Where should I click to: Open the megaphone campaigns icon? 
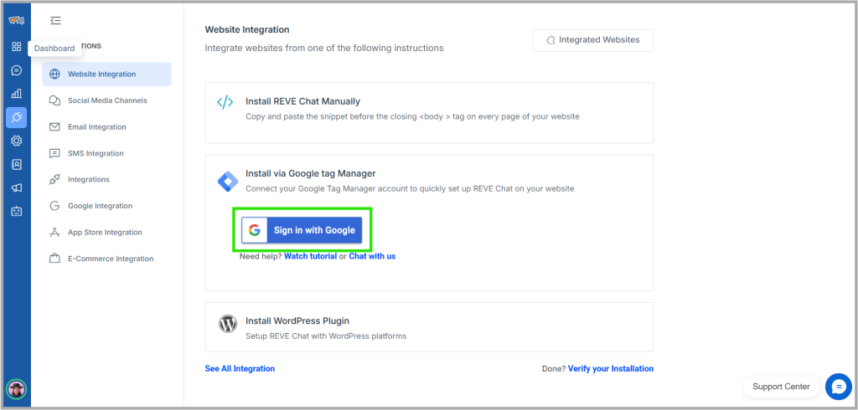coord(16,187)
